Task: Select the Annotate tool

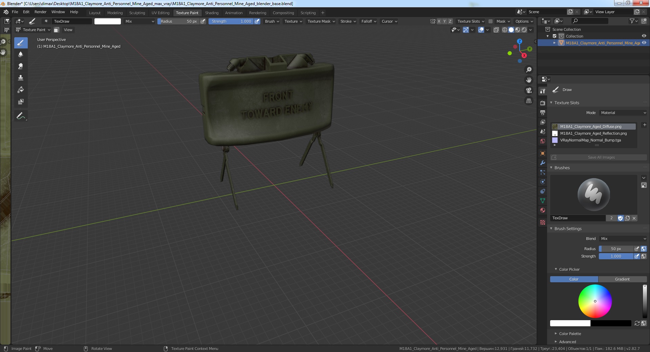Action: [21, 116]
